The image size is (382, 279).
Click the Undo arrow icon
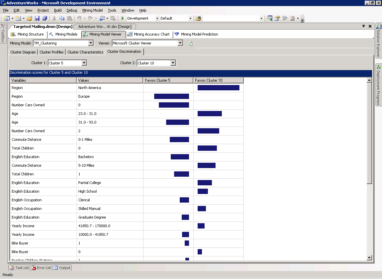(x=79, y=18)
